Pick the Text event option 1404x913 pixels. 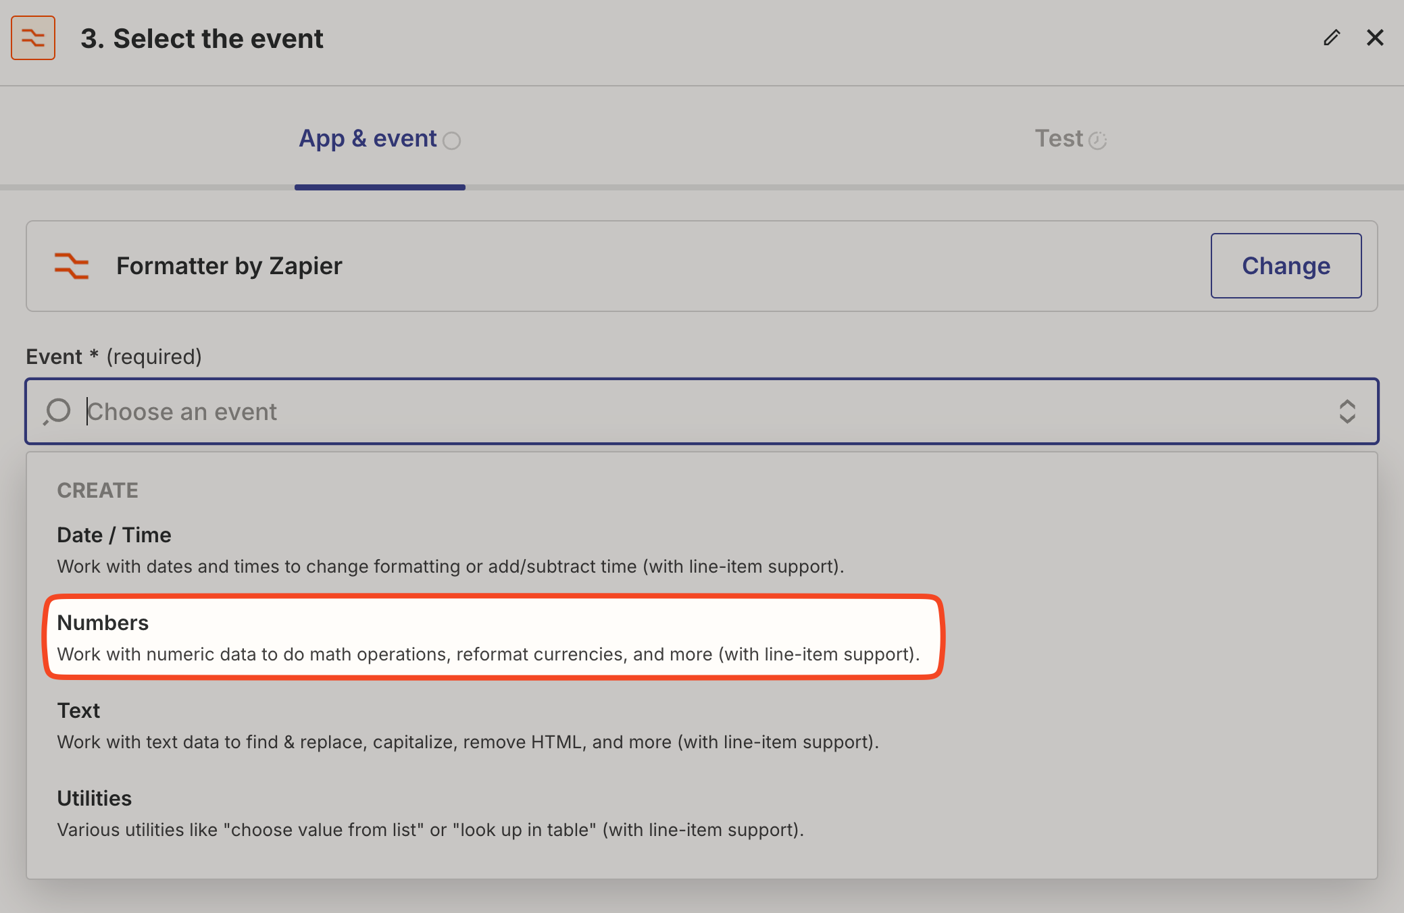(x=78, y=710)
